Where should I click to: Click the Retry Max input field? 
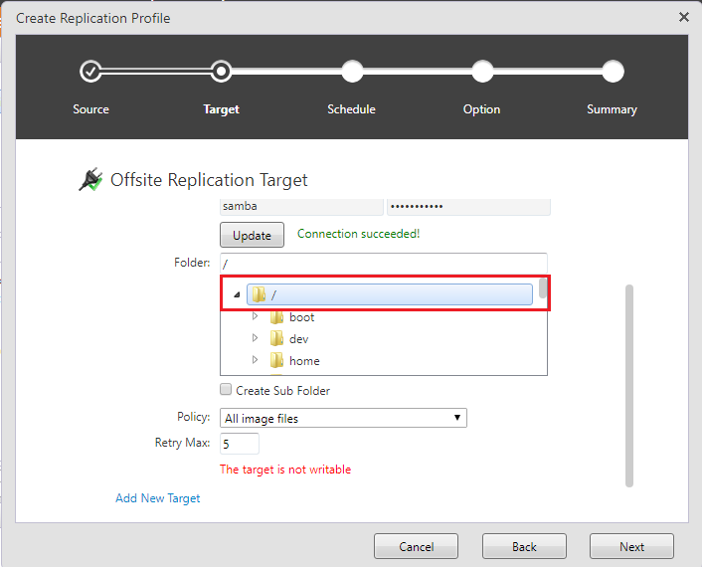click(240, 444)
